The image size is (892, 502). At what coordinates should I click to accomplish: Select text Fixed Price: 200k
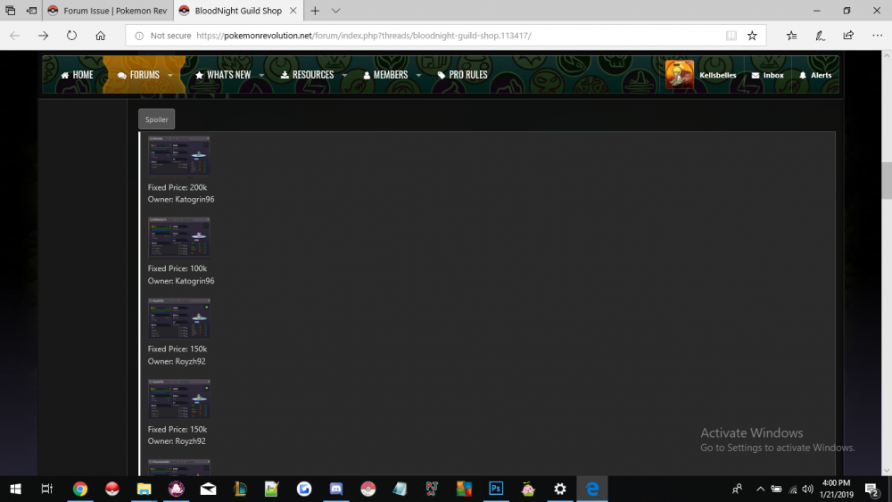click(x=177, y=187)
